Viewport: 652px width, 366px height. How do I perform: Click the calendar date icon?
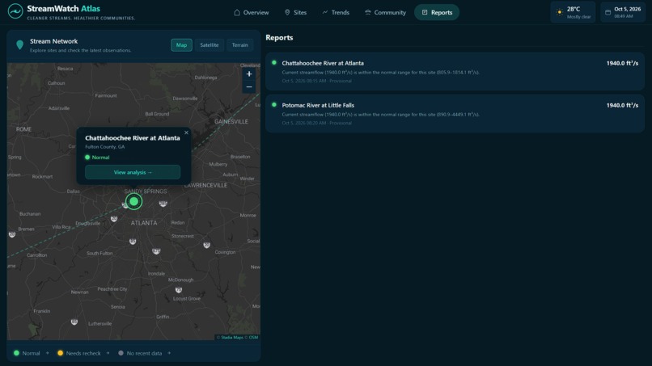[608, 12]
